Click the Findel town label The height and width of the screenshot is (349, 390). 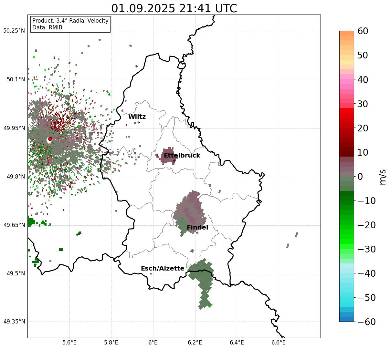197,227
